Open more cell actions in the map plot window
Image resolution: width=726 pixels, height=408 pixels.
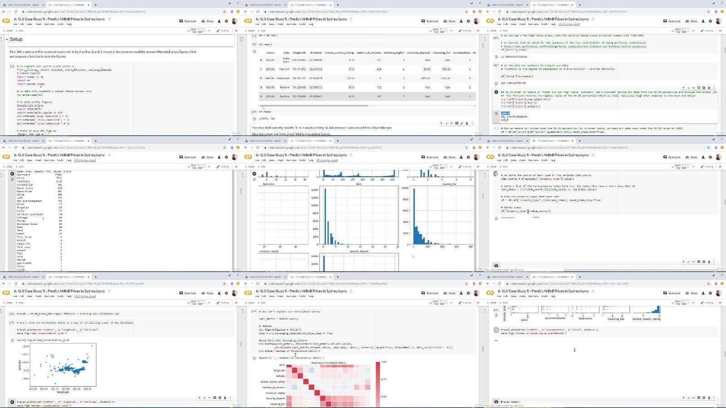[x=230, y=398]
